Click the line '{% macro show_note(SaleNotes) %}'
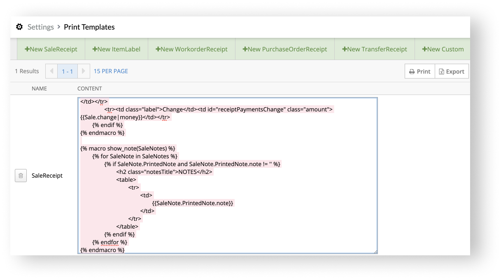 (128, 148)
